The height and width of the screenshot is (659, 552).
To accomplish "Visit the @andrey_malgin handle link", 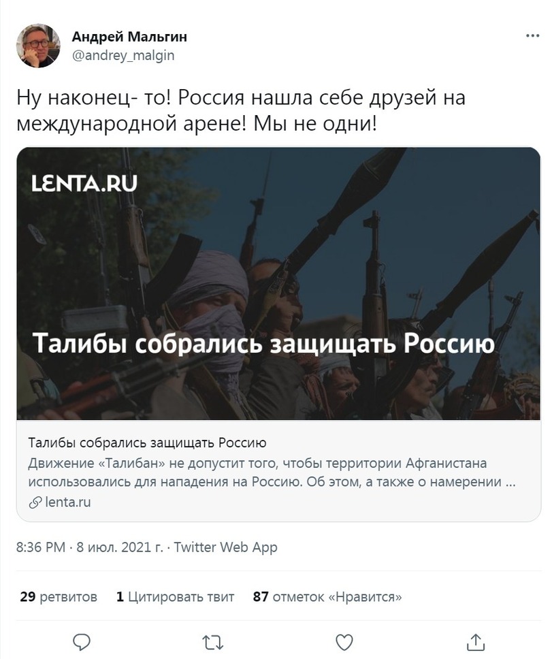I will [x=123, y=56].
